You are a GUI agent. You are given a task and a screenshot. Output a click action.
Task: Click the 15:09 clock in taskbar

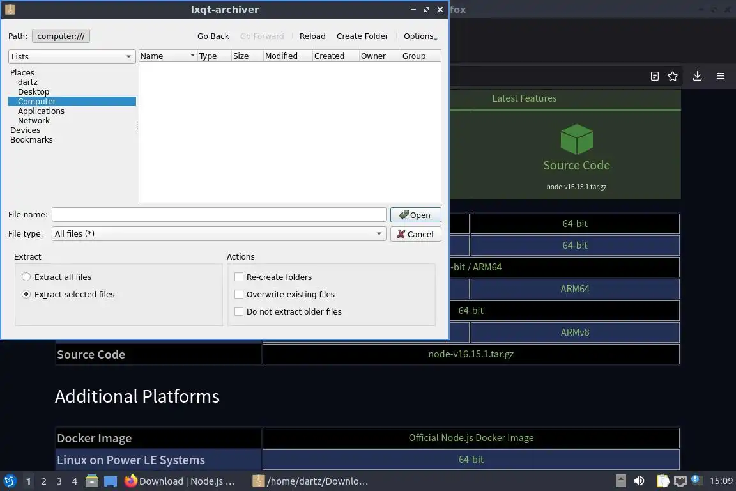point(721,481)
